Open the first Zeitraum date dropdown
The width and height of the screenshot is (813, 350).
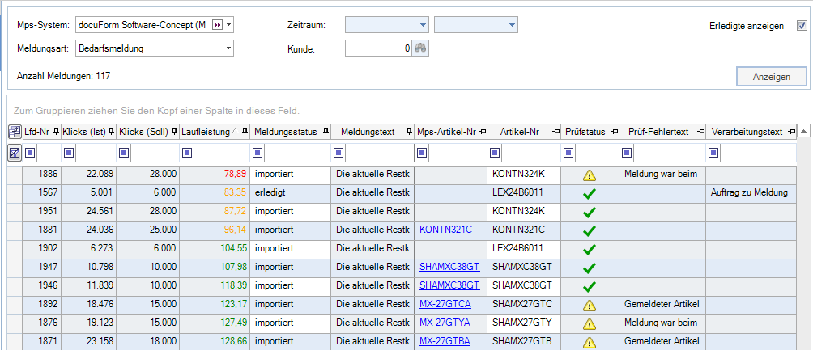point(423,26)
